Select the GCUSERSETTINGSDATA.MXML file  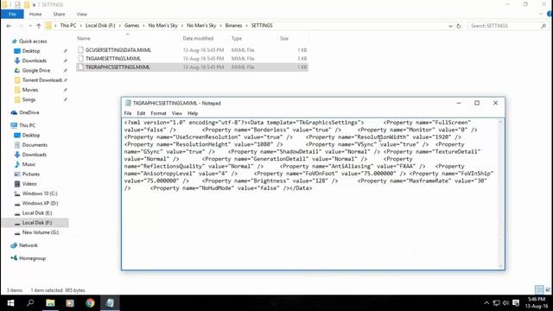pyautogui.click(x=192, y=50)
